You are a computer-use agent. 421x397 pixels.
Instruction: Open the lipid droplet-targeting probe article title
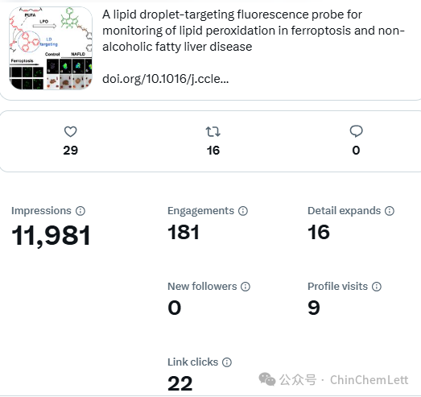coord(254,31)
